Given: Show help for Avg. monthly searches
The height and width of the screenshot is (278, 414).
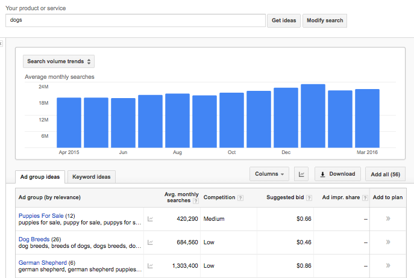Looking at the screenshot, I should point(196,201).
